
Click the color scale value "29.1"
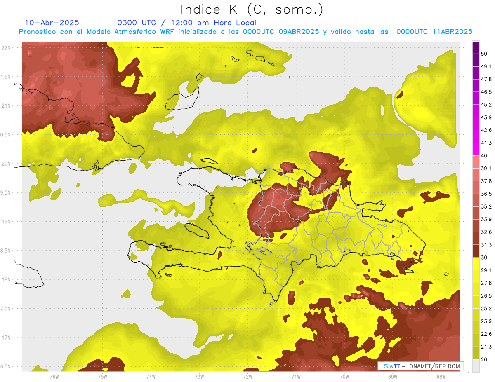[486, 270]
